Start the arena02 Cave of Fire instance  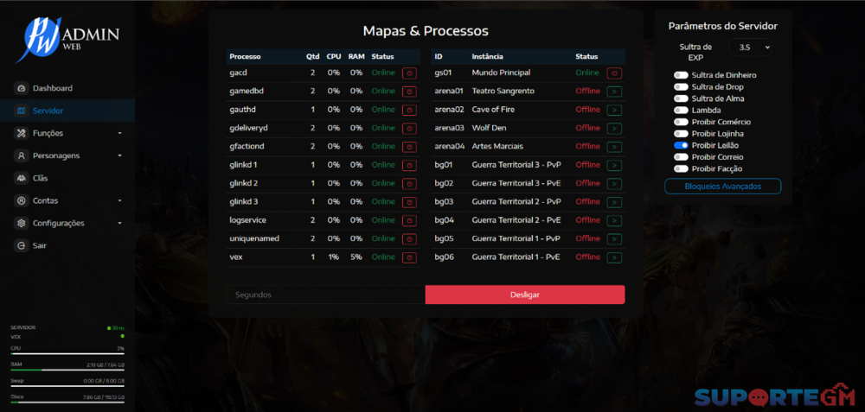(x=614, y=110)
